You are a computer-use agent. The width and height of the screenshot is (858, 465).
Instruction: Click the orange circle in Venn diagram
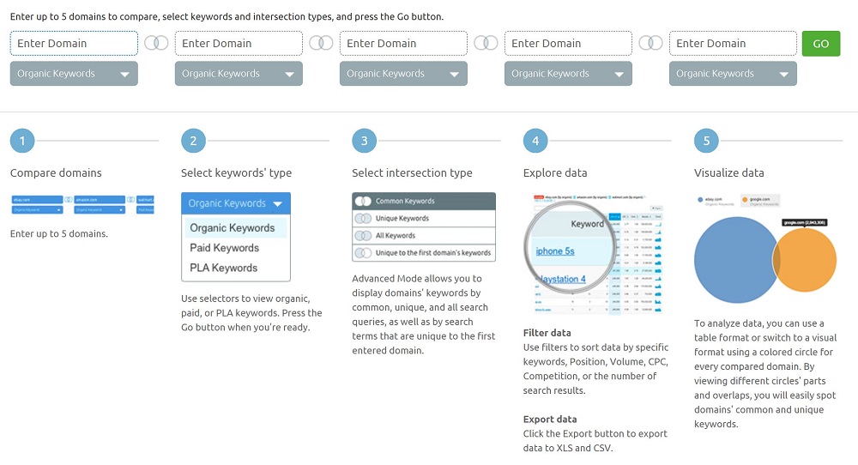pos(807,261)
